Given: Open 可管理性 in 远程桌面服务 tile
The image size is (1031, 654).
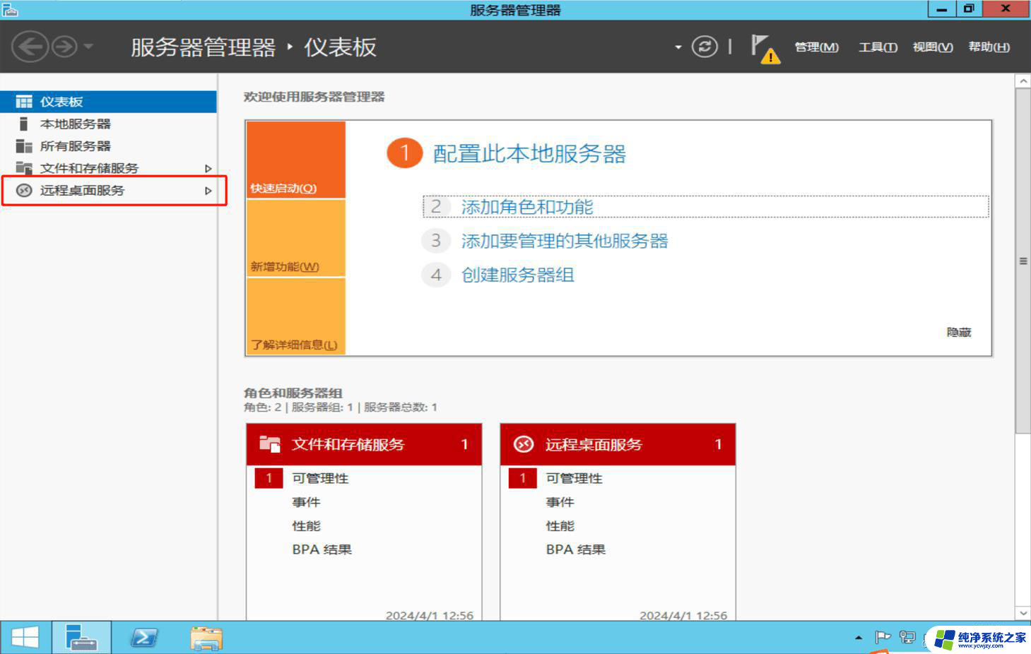Looking at the screenshot, I should [574, 478].
